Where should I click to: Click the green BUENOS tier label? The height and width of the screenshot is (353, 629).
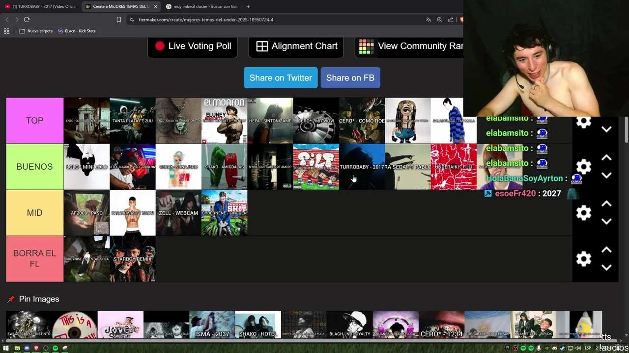pos(35,167)
